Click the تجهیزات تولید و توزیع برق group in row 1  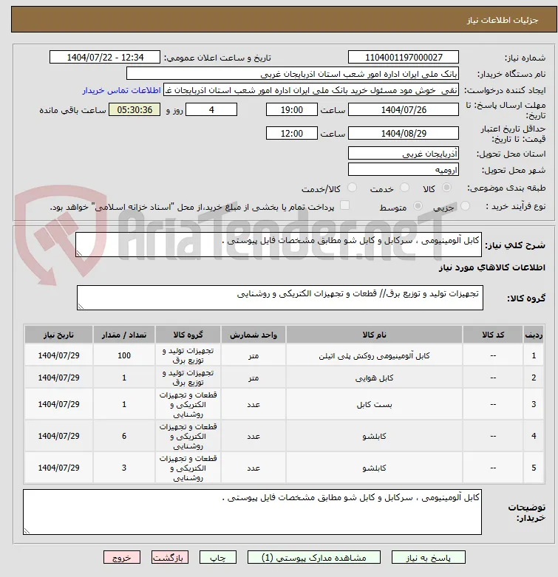[188, 355]
